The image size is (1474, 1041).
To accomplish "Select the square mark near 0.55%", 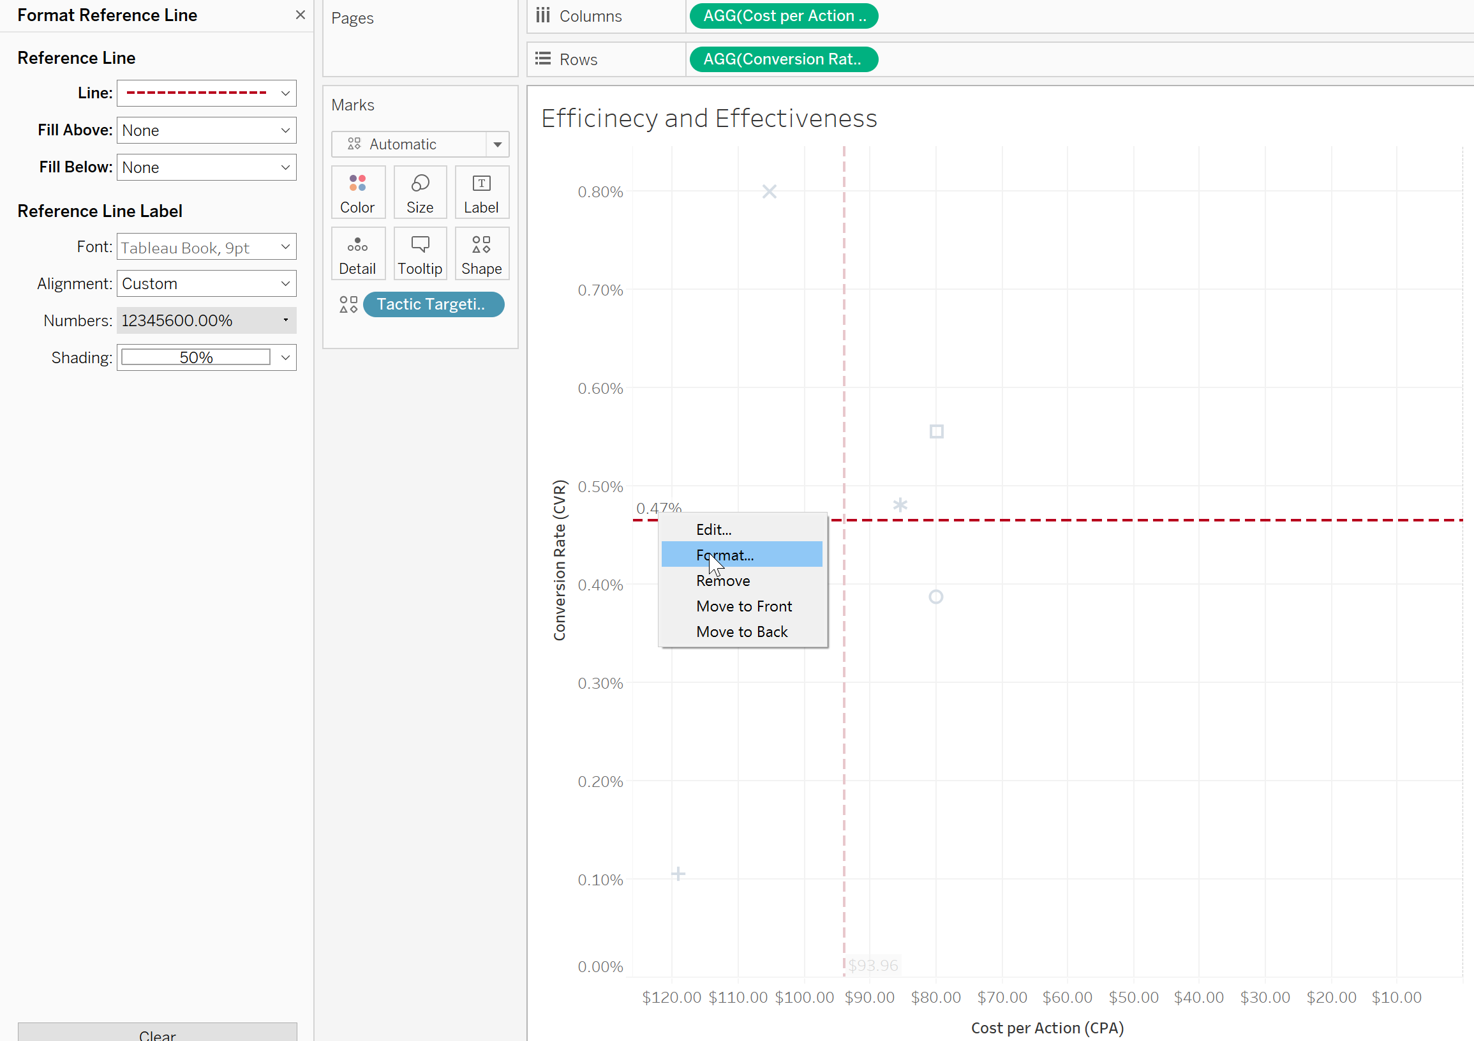I will (936, 431).
